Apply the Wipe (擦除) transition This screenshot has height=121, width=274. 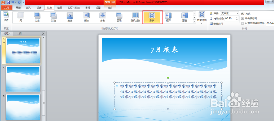(86, 17)
